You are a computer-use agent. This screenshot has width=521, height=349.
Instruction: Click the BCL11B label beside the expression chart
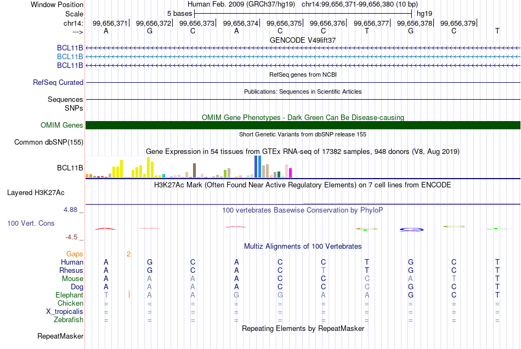pyautogui.click(x=70, y=168)
